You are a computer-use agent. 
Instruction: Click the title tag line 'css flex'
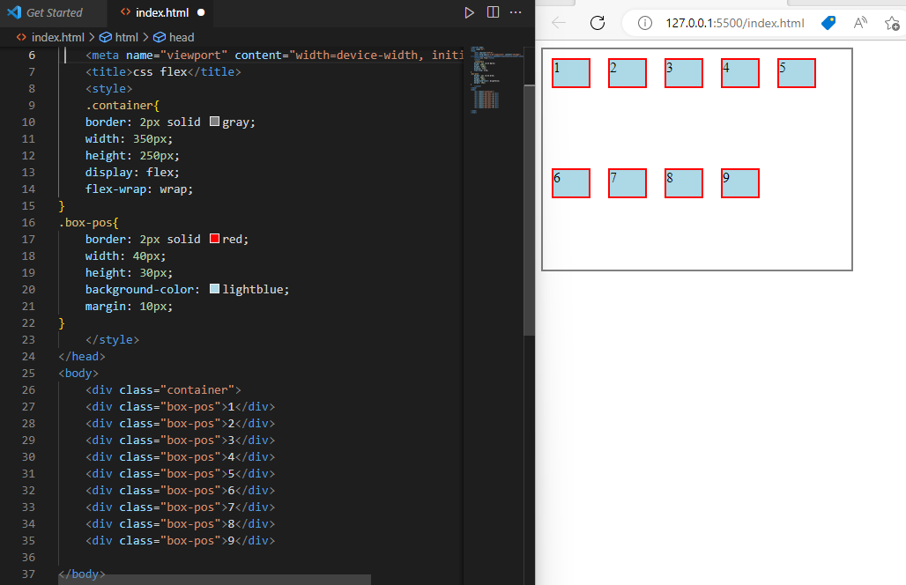point(164,71)
